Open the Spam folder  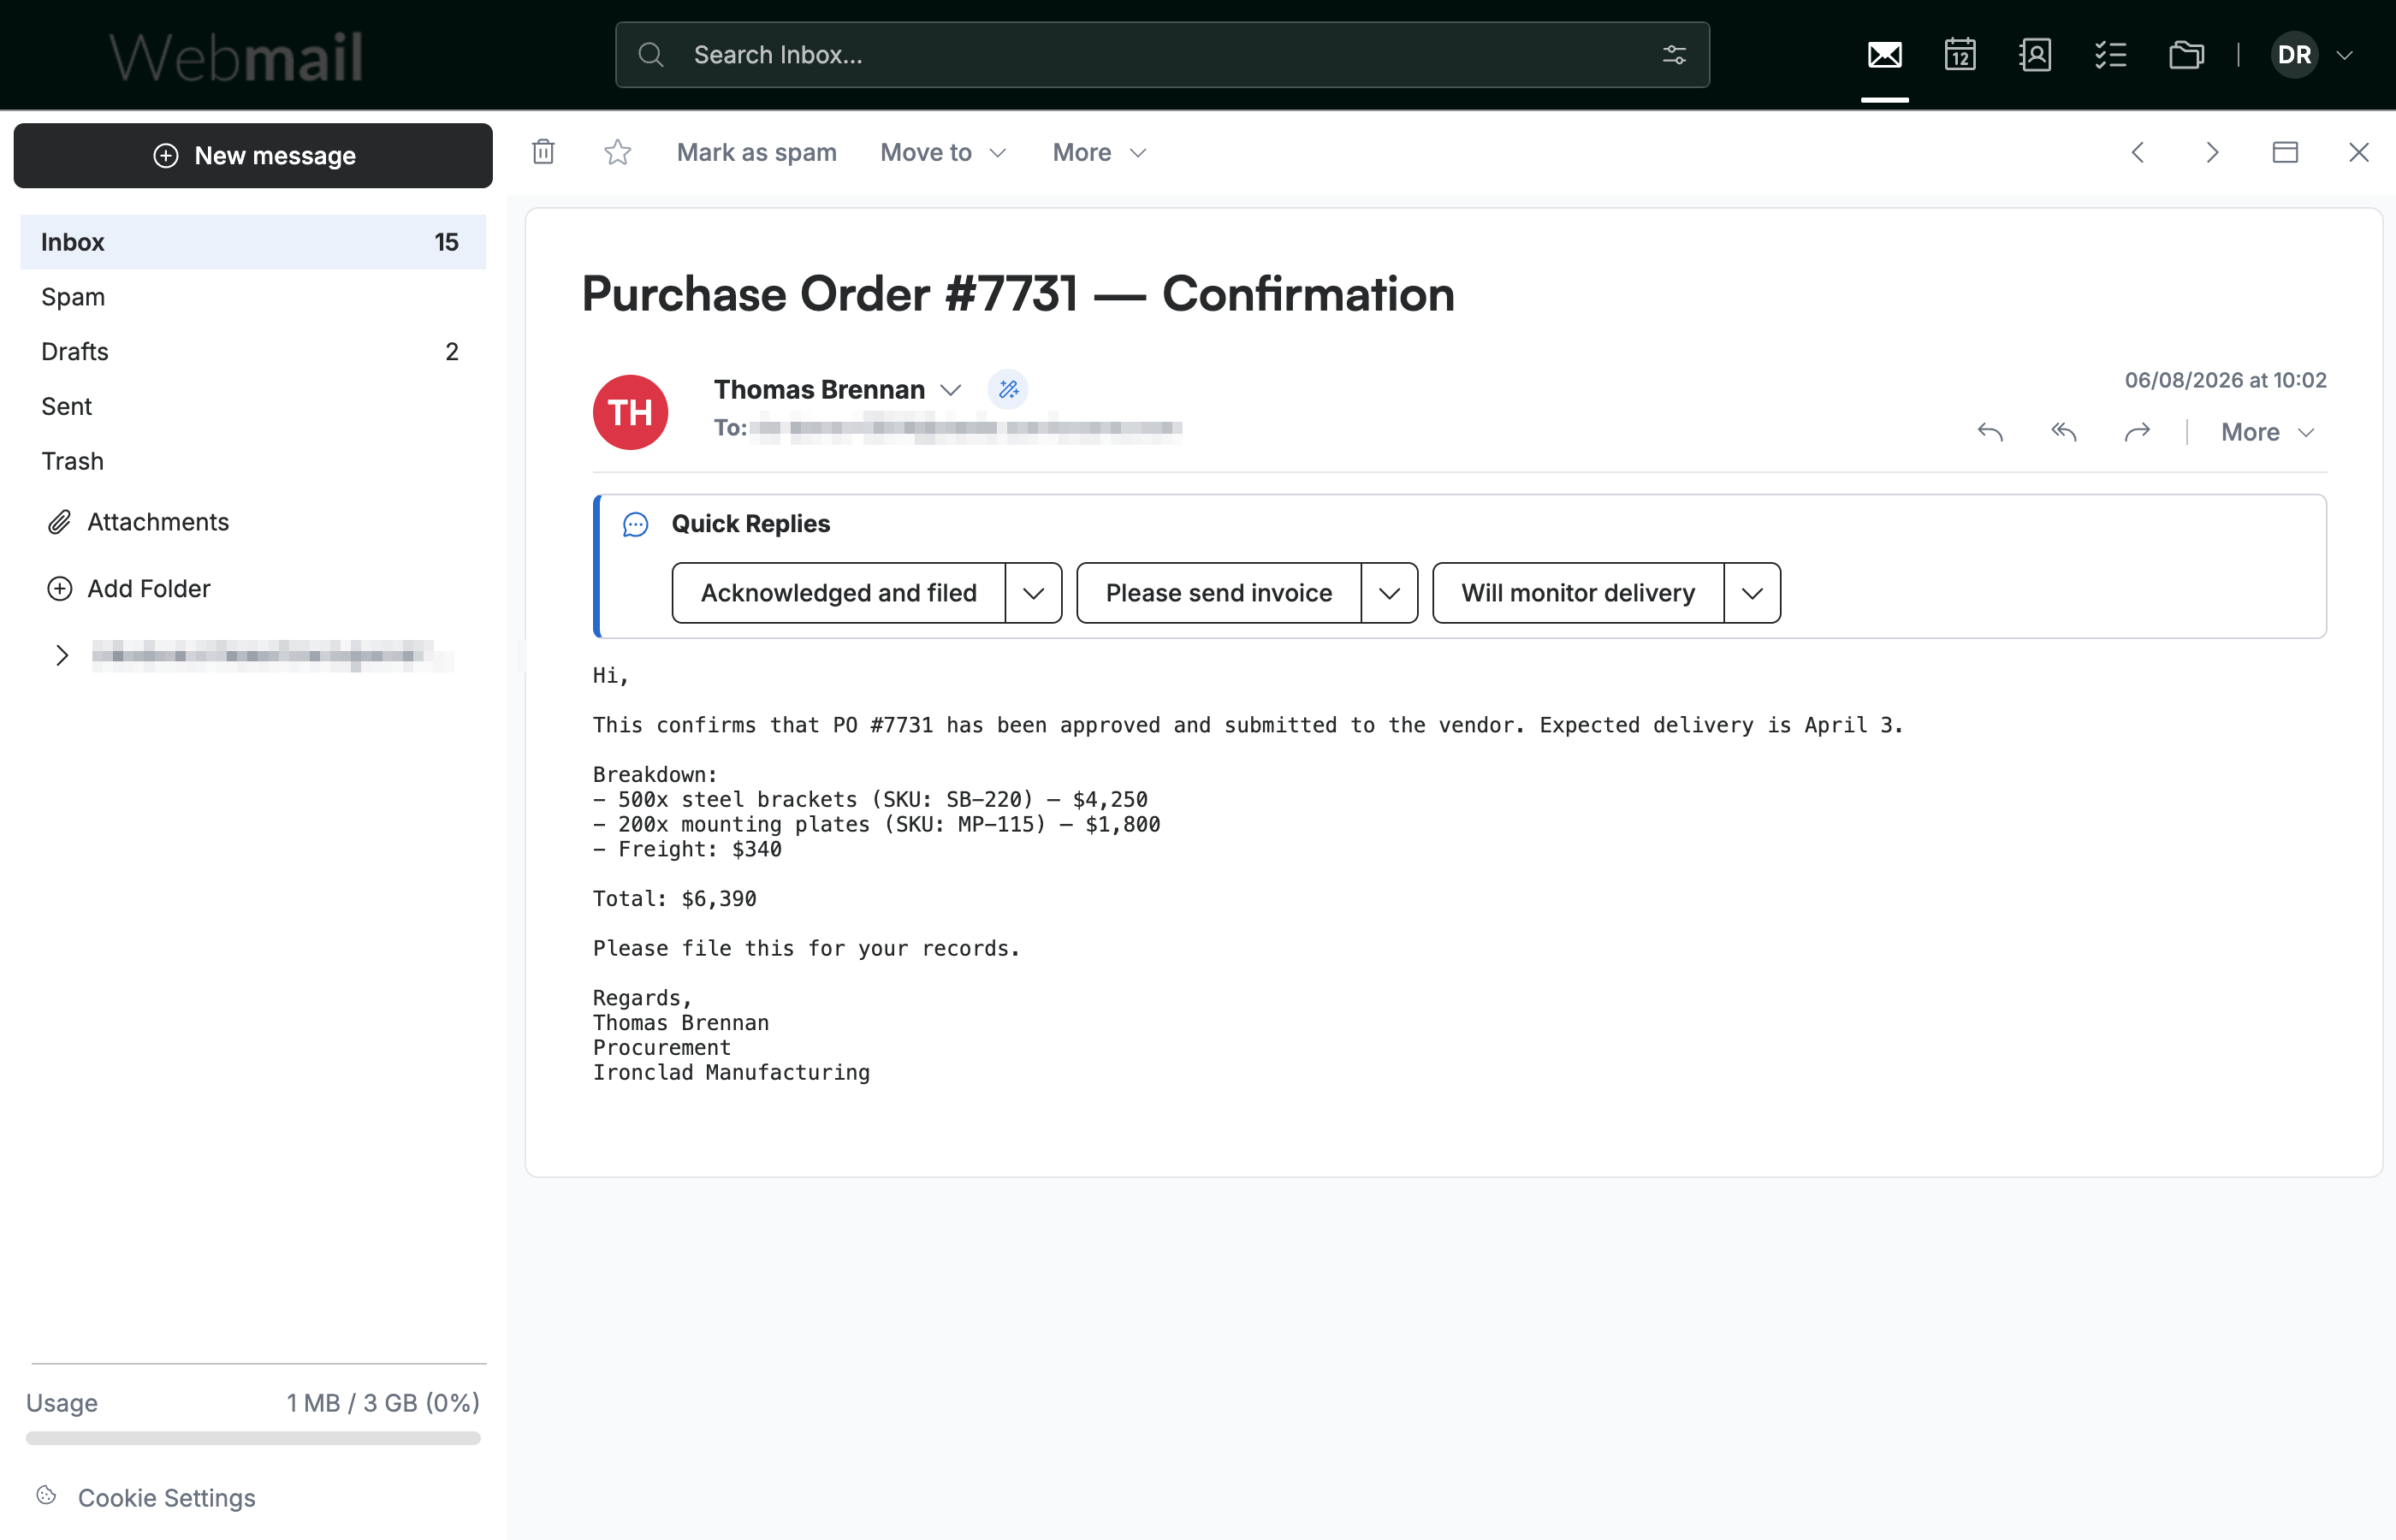pos(253,297)
